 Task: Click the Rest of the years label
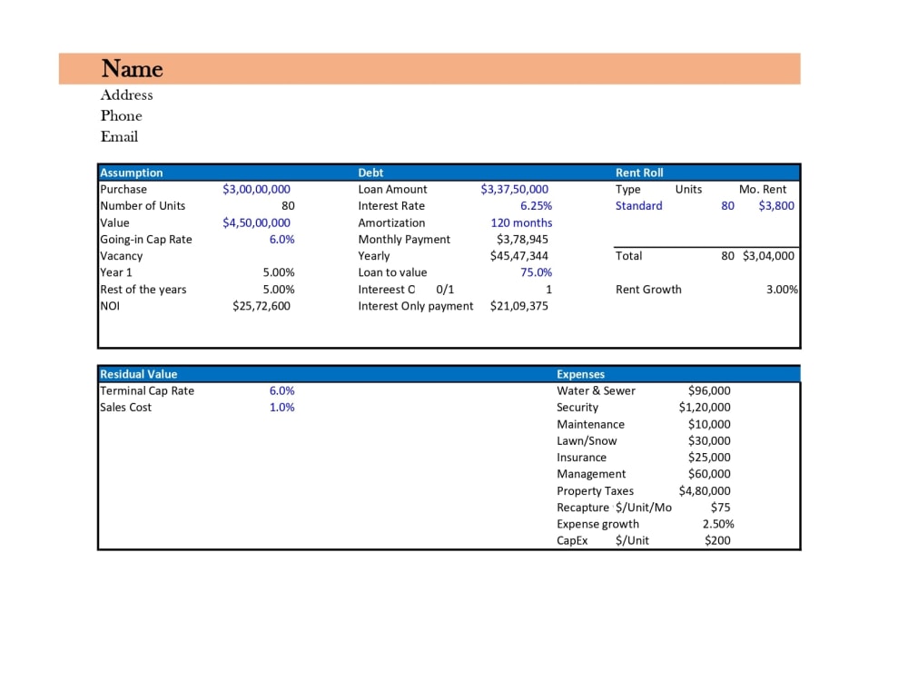coord(143,290)
